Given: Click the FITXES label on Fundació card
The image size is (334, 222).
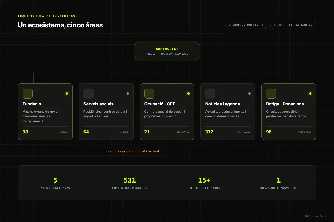Looking at the screenshot, I should [x=63, y=132].
